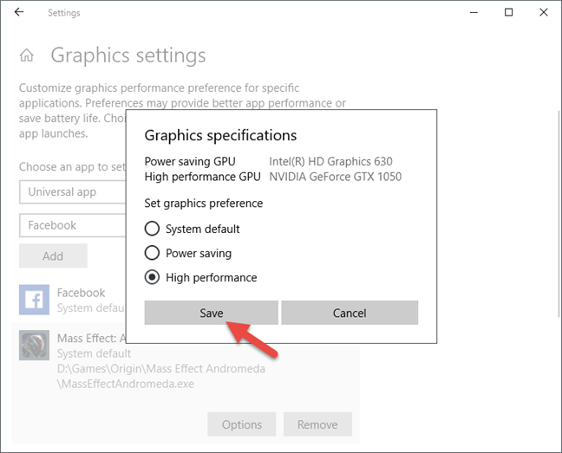
Task: Open Options for Mass Effect Andromeda
Action: 242,424
